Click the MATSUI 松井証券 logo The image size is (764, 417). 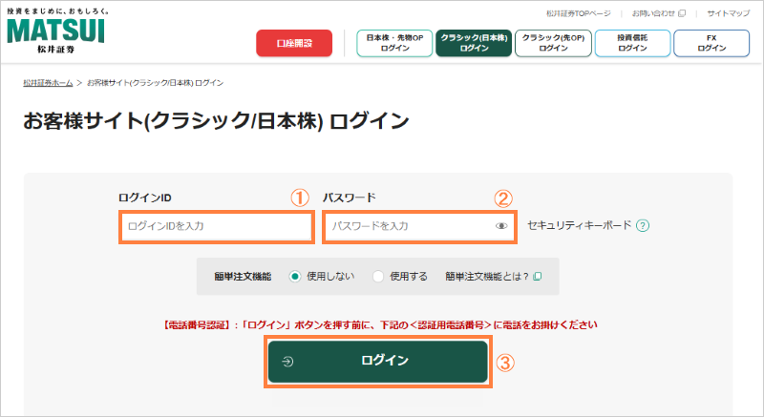55,31
